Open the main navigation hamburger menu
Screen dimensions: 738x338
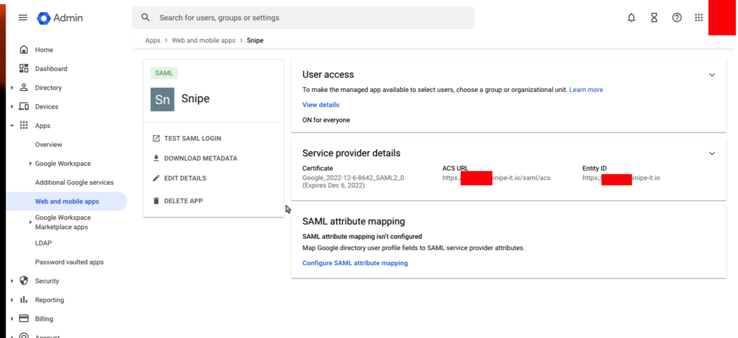point(22,18)
